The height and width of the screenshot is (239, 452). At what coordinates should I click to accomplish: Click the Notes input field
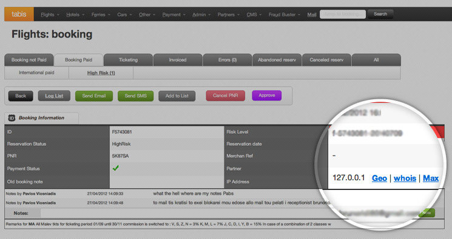[x=229, y=213]
